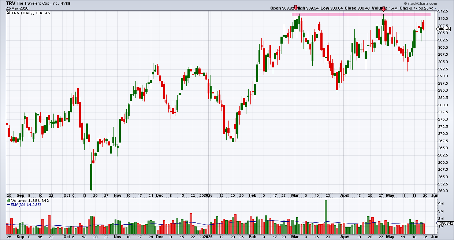Click the 270.0 price axis label
454x240 pixels.
(442, 134)
